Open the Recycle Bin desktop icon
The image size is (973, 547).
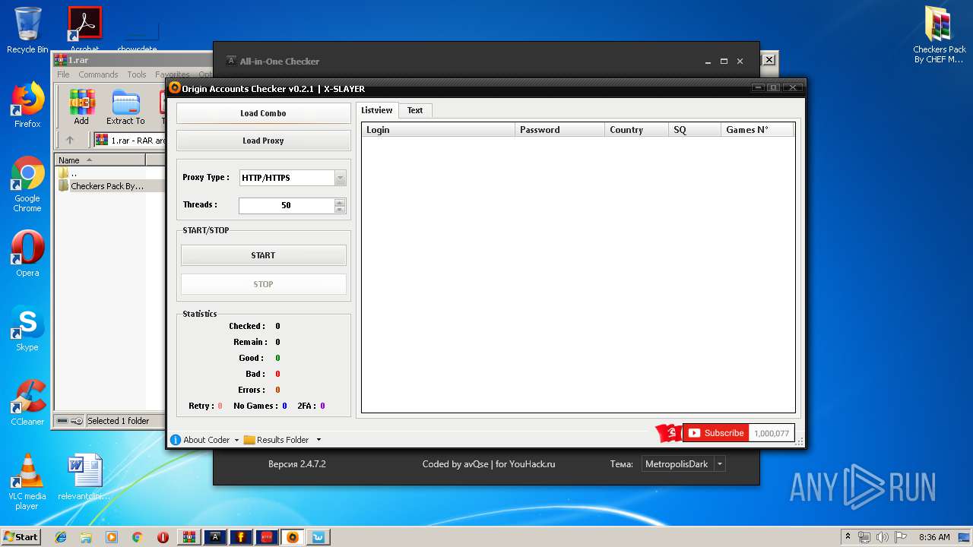coord(27,30)
